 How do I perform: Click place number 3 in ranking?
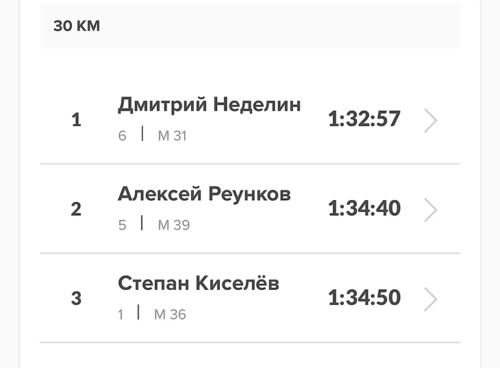point(76,299)
